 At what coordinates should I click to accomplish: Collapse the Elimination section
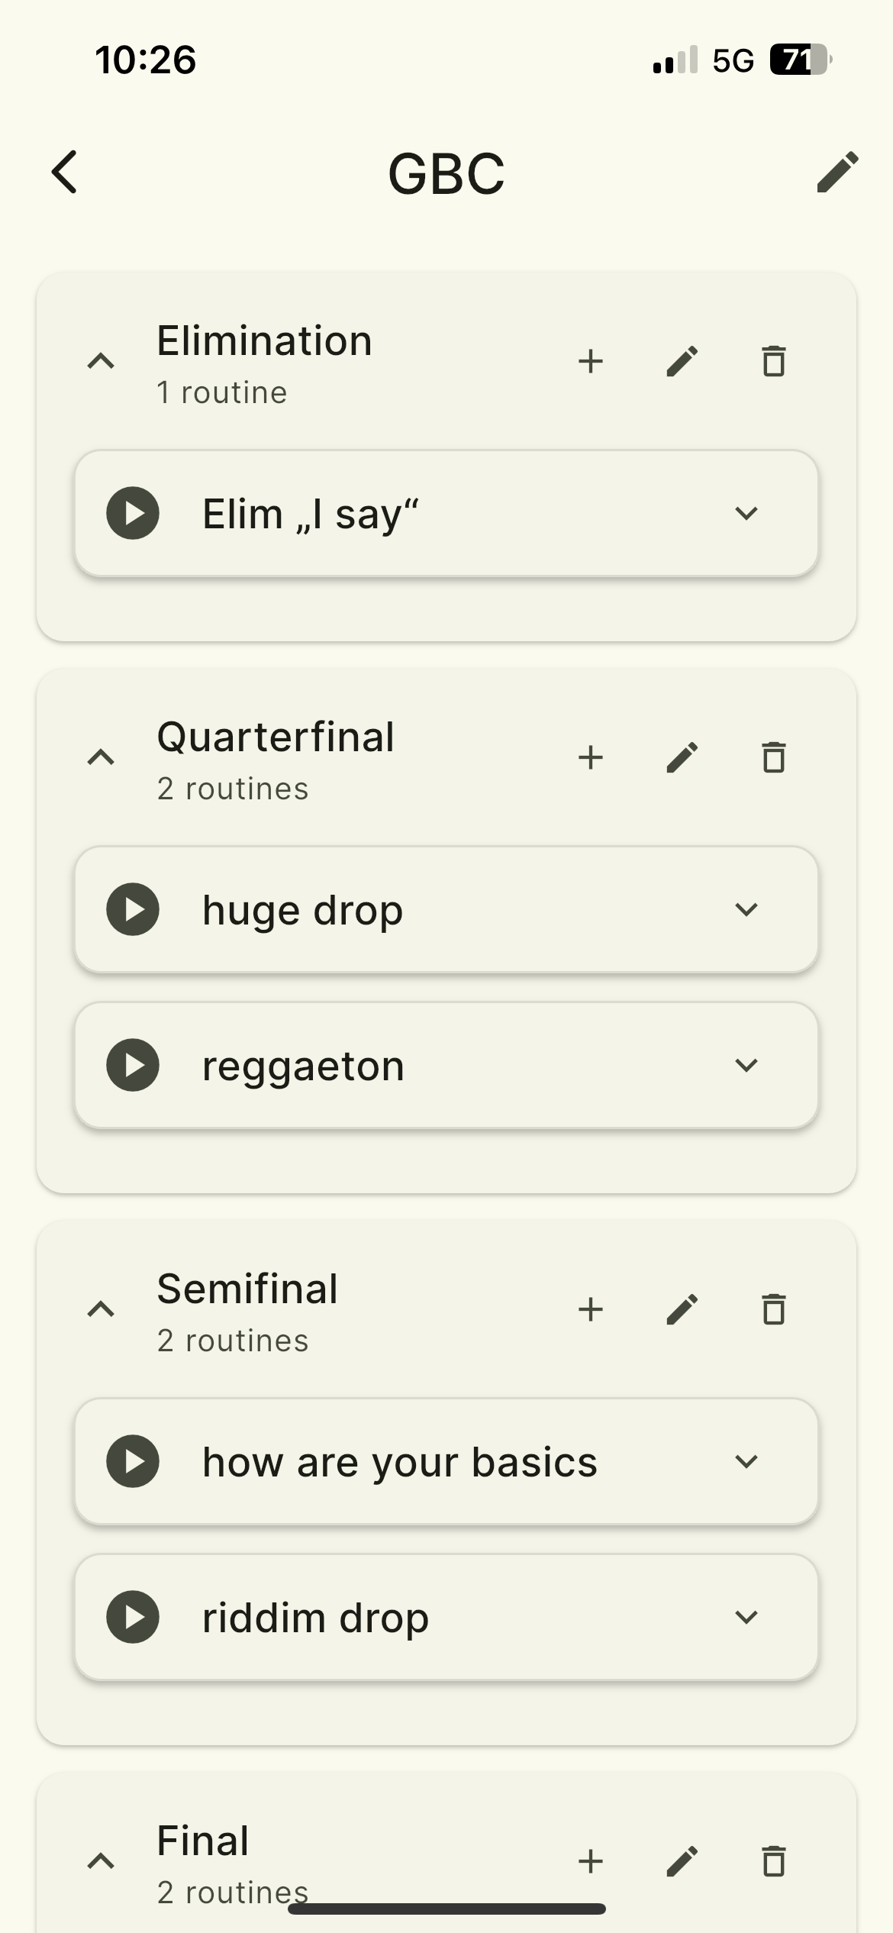coord(101,361)
